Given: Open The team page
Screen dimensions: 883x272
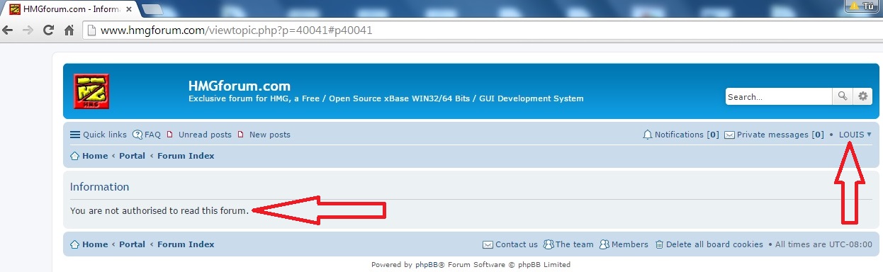Looking at the screenshot, I should pyautogui.click(x=568, y=244).
